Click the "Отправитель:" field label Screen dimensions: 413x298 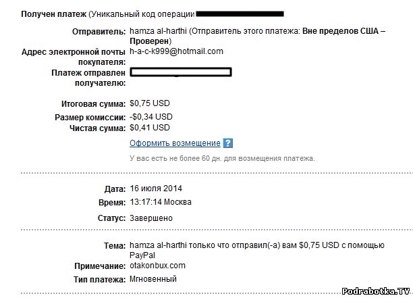pyautogui.click(x=98, y=32)
